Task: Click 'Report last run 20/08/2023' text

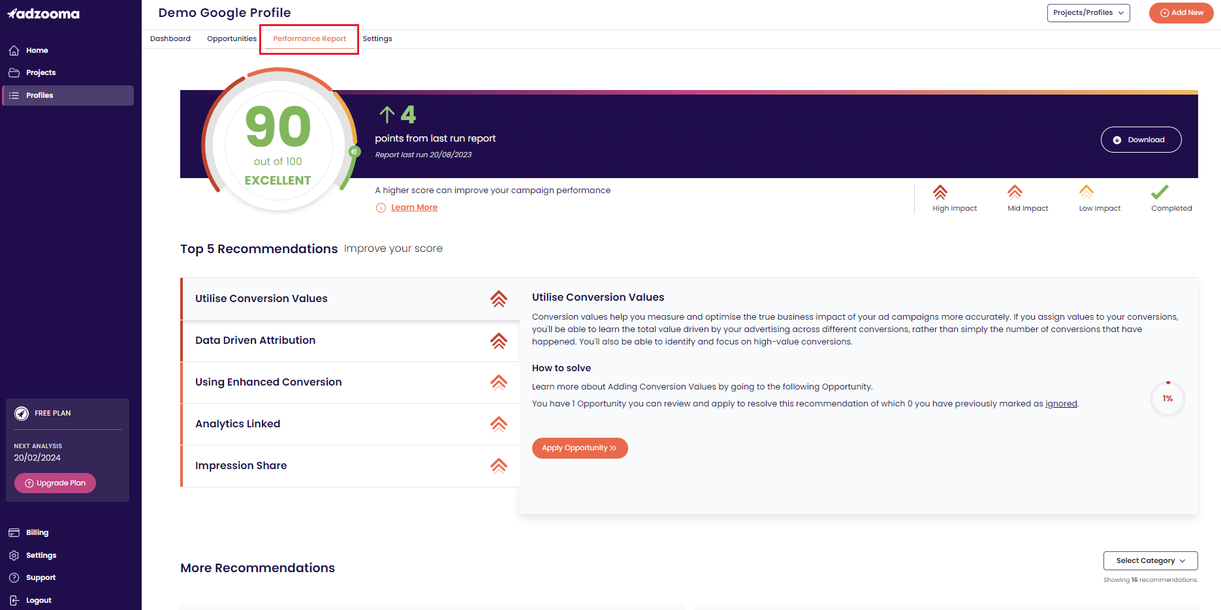Action: pyautogui.click(x=423, y=155)
